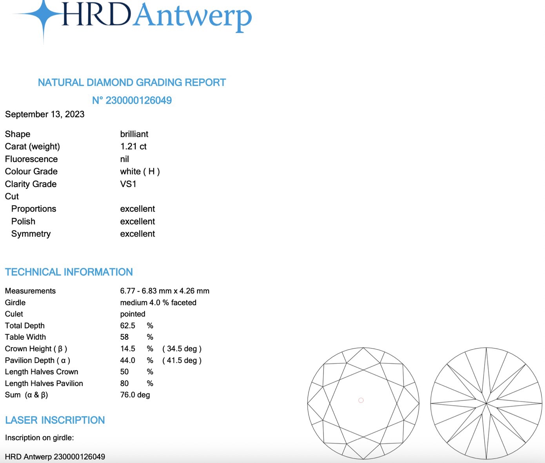Click the Symmetry label
The height and width of the screenshot is (463, 545).
(31, 234)
